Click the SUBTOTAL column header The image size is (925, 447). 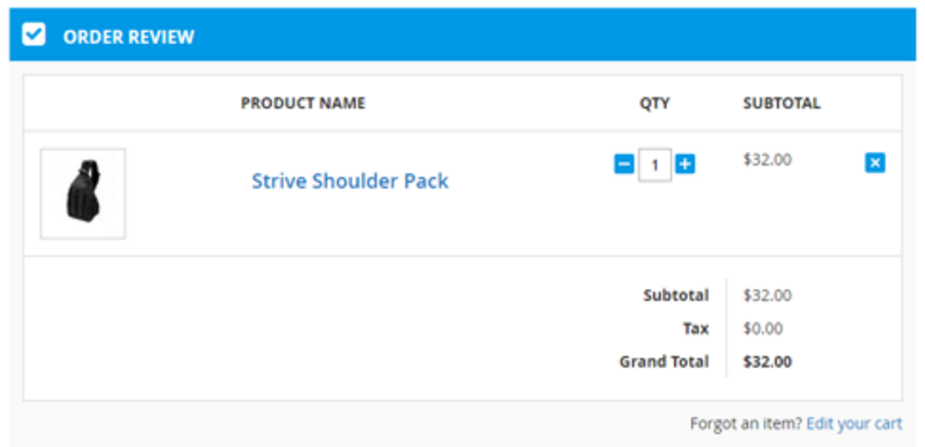pos(782,103)
